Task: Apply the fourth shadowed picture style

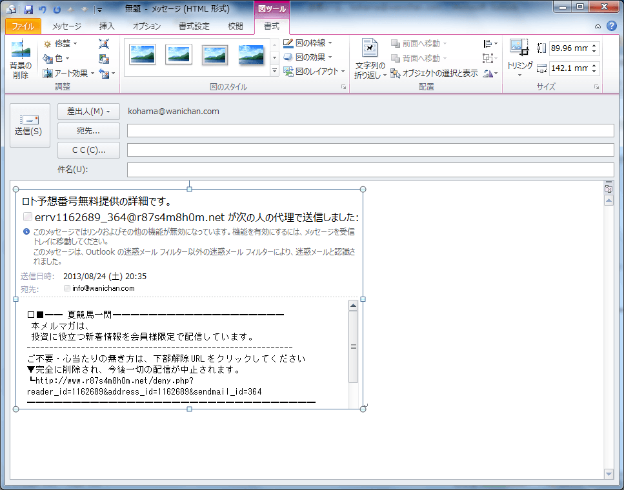Action: pyautogui.click(x=251, y=55)
